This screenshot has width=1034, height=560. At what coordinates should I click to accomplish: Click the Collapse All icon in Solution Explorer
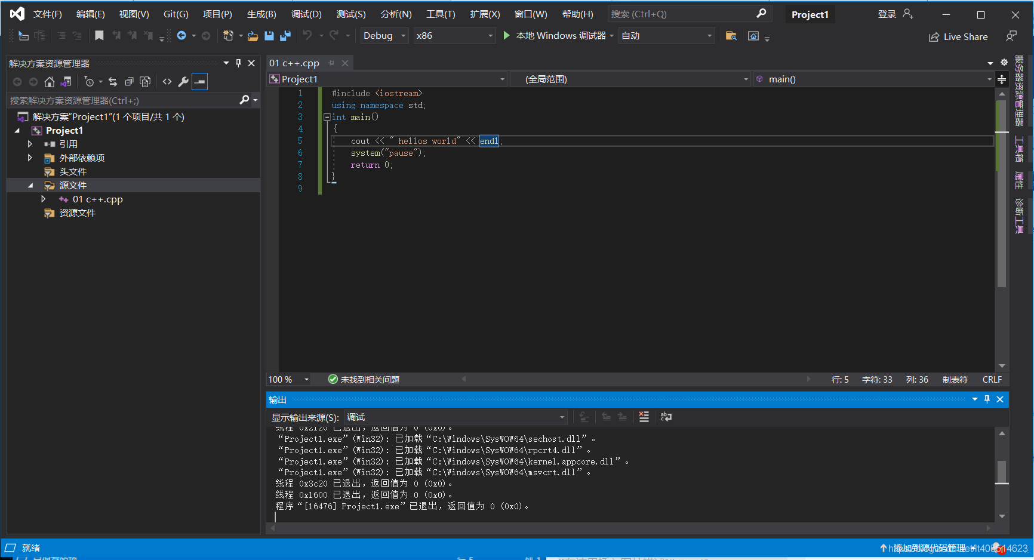[x=129, y=82]
